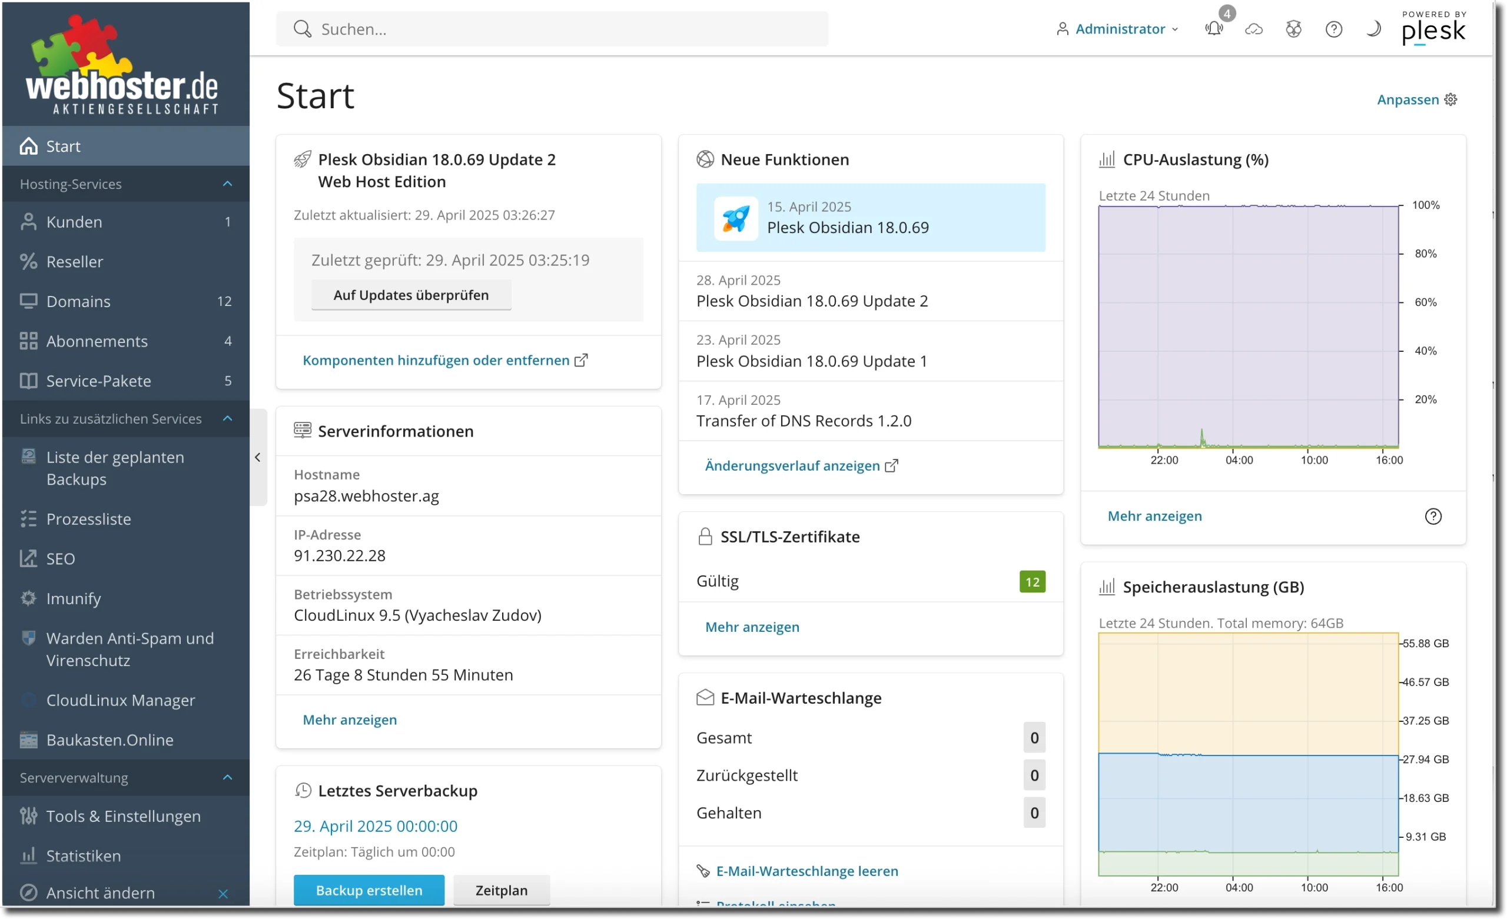Click the Kunden person icon in sidebar
The height and width of the screenshot is (919, 1507).
coord(28,221)
